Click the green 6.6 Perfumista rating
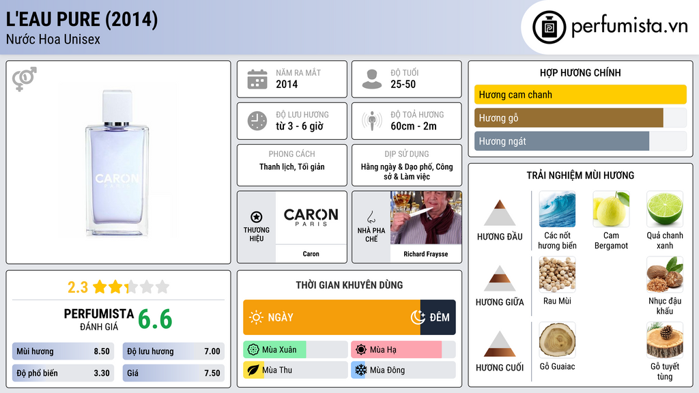Image resolution: width=699 pixels, height=393 pixels. [155, 319]
